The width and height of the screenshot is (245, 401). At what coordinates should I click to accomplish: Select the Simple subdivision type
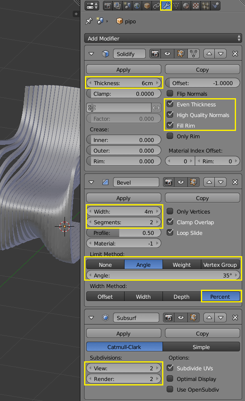(201, 347)
